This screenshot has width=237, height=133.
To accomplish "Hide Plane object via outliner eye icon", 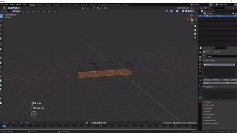I will 236,16.
